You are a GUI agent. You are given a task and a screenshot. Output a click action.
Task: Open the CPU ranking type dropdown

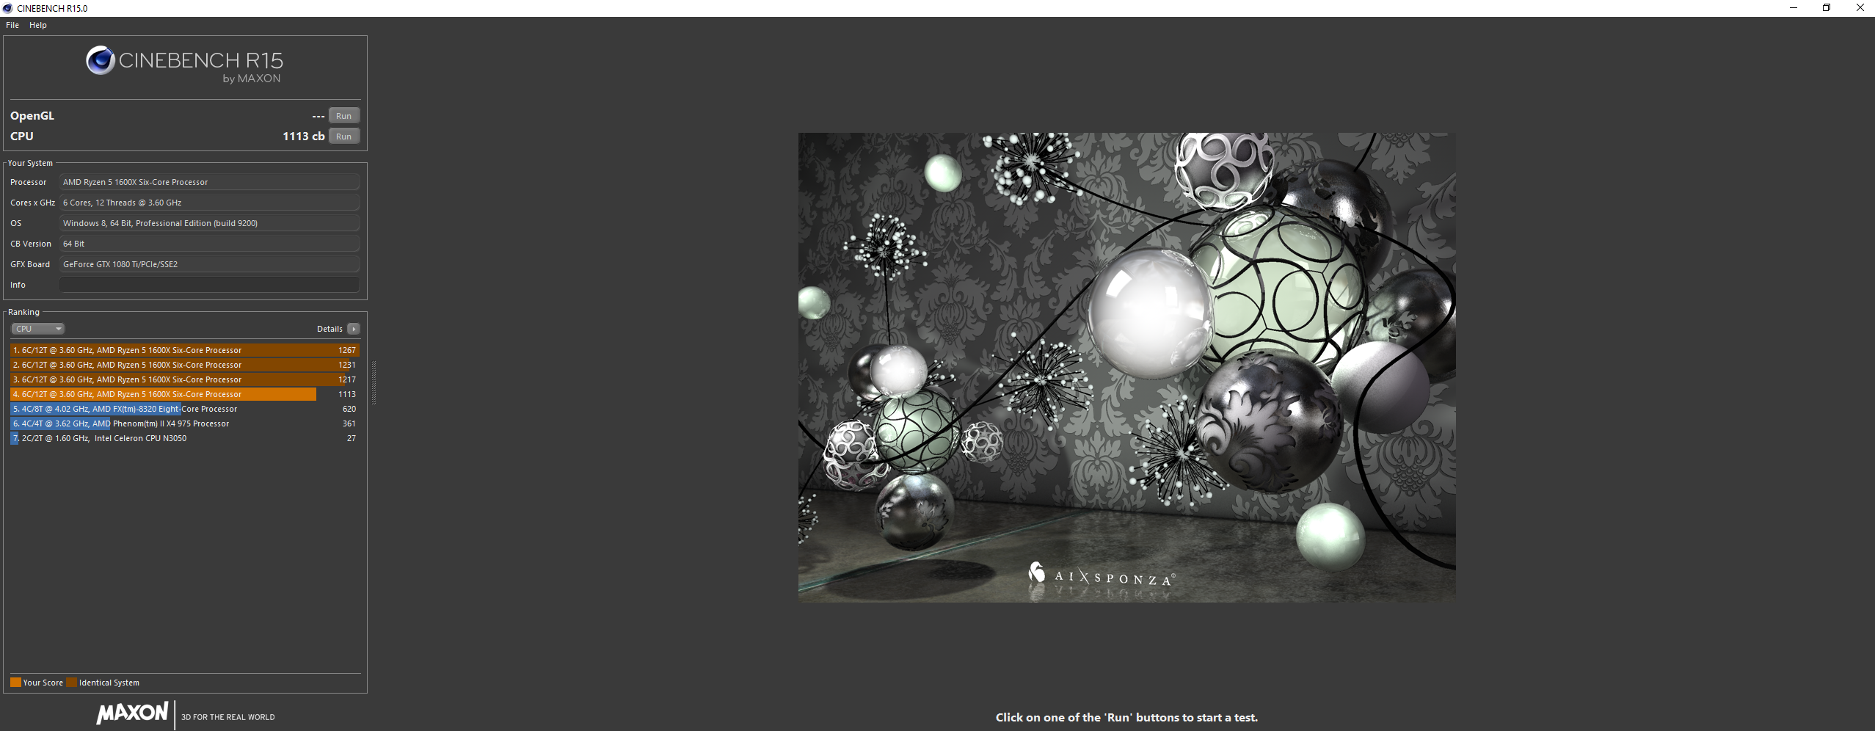37,329
